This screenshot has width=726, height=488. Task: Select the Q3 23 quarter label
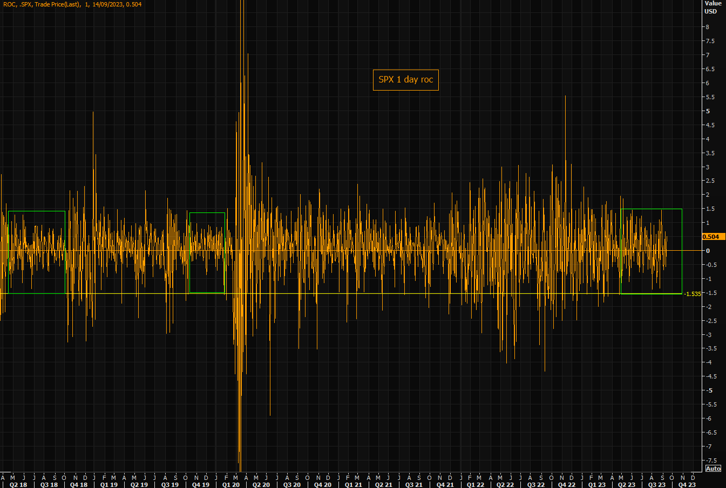pos(657,485)
